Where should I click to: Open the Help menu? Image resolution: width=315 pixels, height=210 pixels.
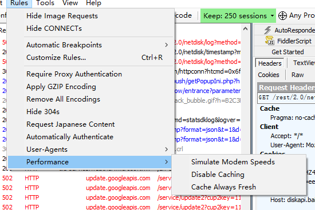pos(93,3)
